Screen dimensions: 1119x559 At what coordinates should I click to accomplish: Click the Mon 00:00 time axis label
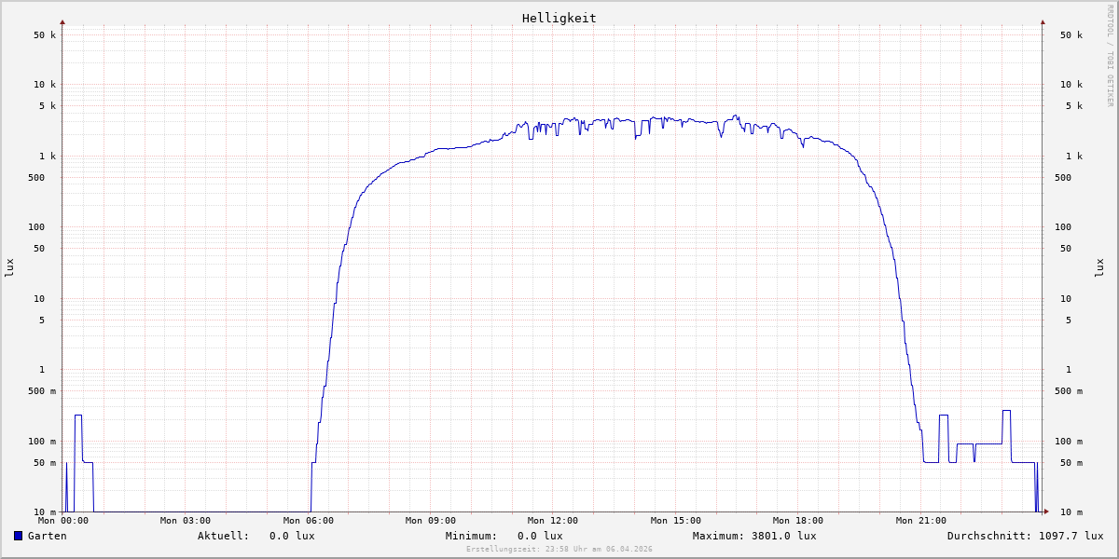63,521
